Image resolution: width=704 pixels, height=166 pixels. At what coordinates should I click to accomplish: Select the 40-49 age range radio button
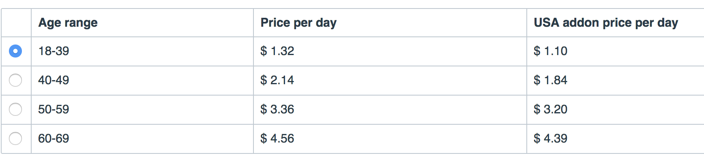15,80
